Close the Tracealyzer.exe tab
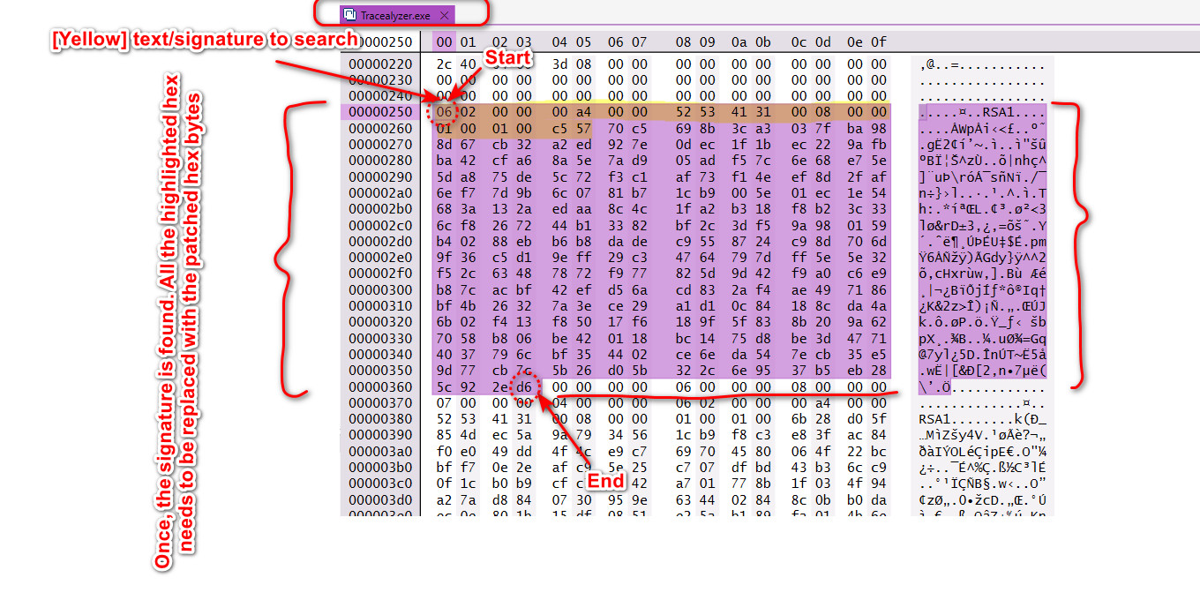The image size is (1200, 615). 444,15
